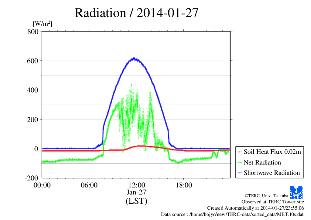This screenshot has width=311, height=220.
Task: Click the blue shortwave curve peak near noon
Action: pyautogui.click(x=134, y=58)
